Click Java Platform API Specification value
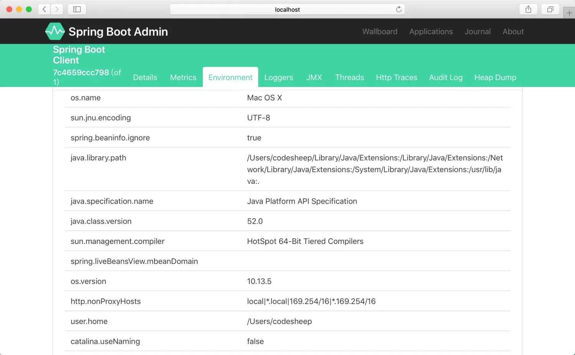The height and width of the screenshot is (355, 575). [x=302, y=201]
